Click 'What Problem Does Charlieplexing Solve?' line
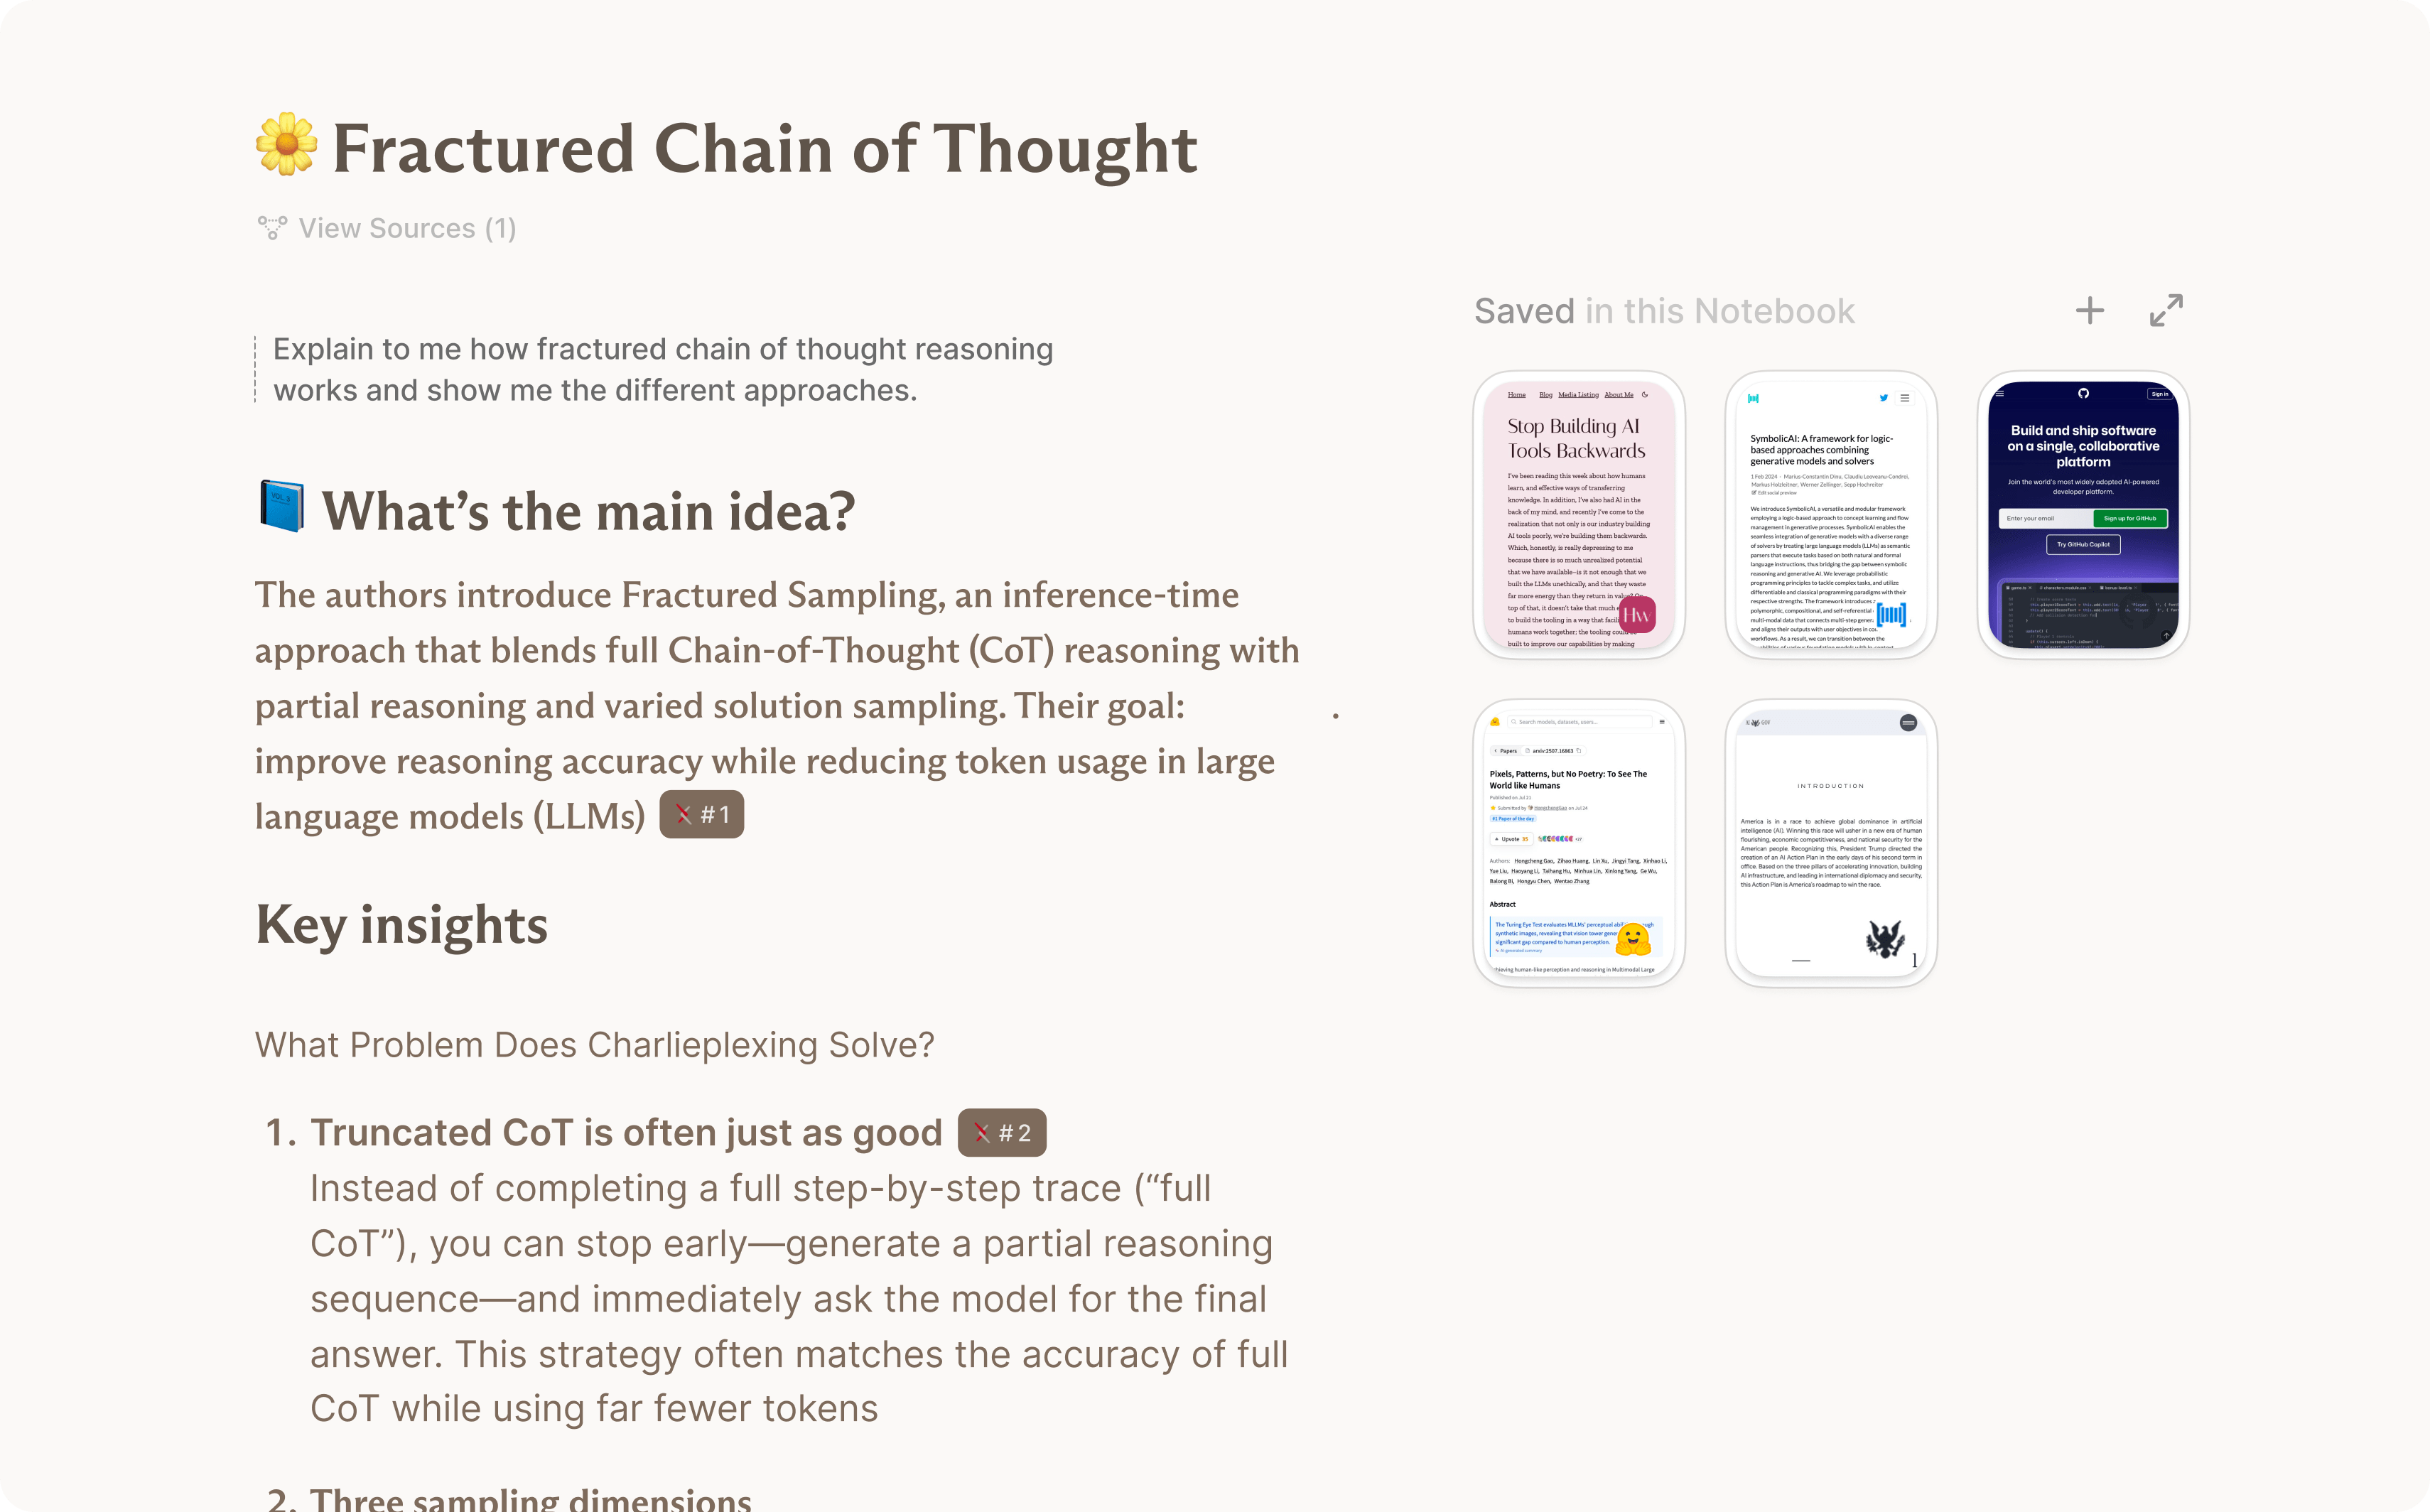2430x1512 pixels. (x=594, y=1045)
